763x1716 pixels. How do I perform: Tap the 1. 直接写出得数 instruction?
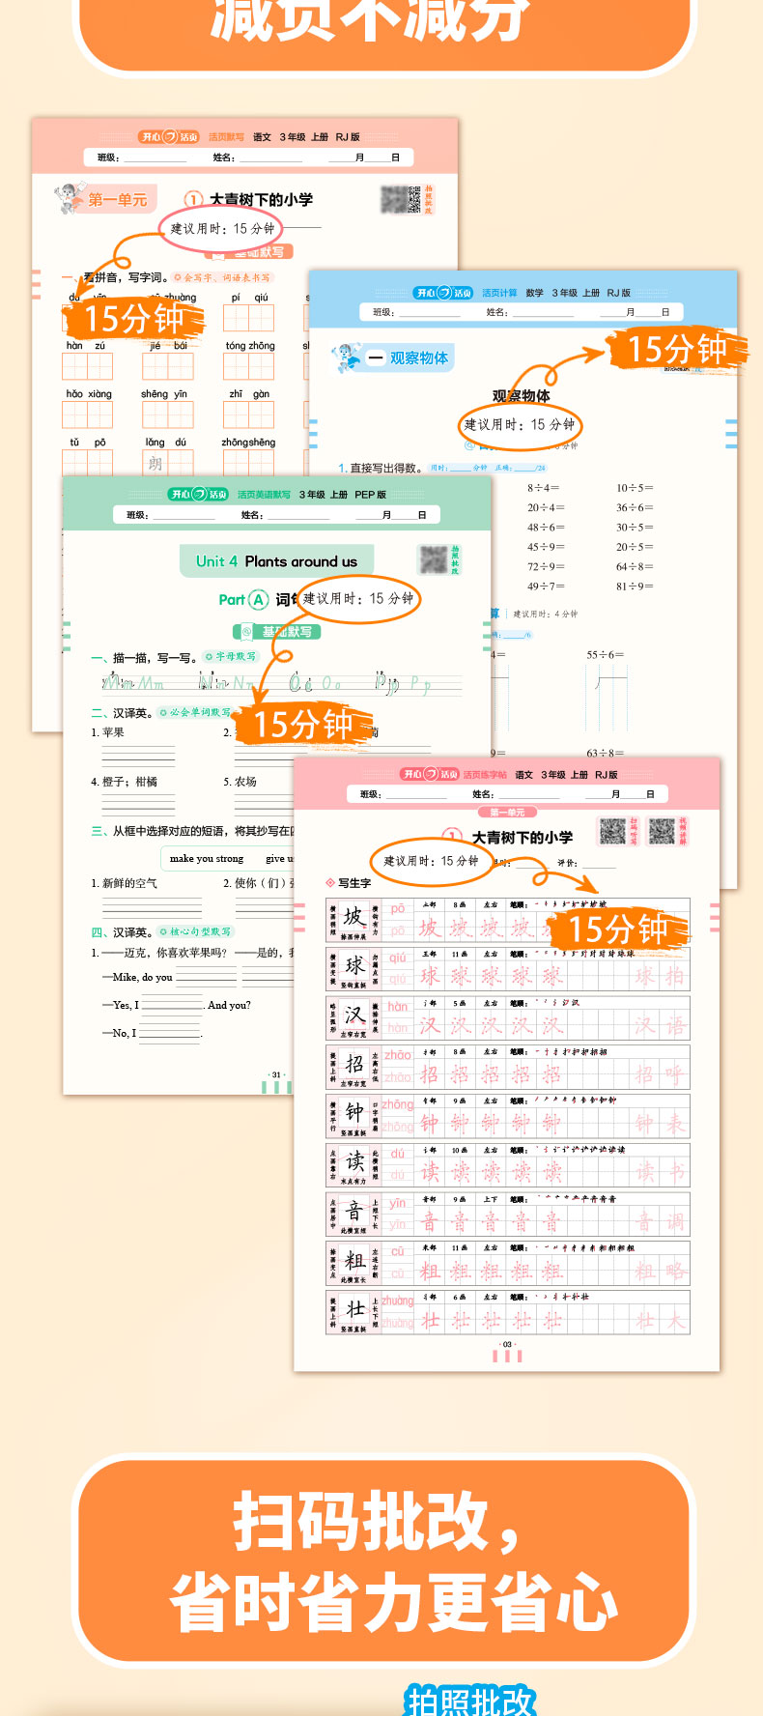[381, 468]
